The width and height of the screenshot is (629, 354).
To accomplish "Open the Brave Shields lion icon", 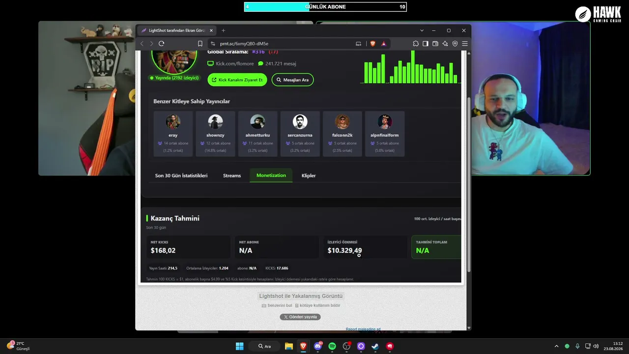I will [x=372, y=44].
